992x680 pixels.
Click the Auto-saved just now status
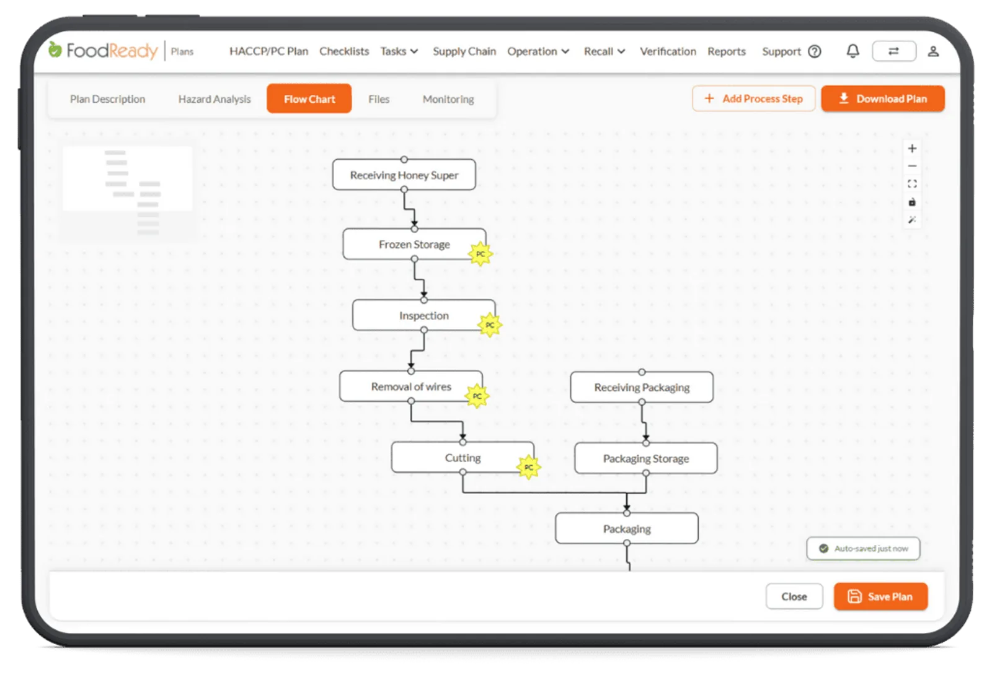[863, 549]
